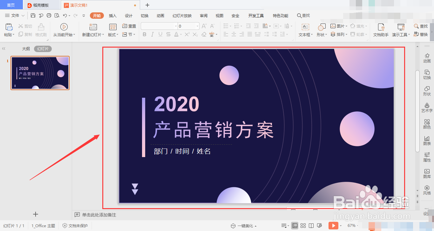Viewport: 434px width, 231px height.
Task: Start slideshow with the play button in status bar
Action: [333, 226]
